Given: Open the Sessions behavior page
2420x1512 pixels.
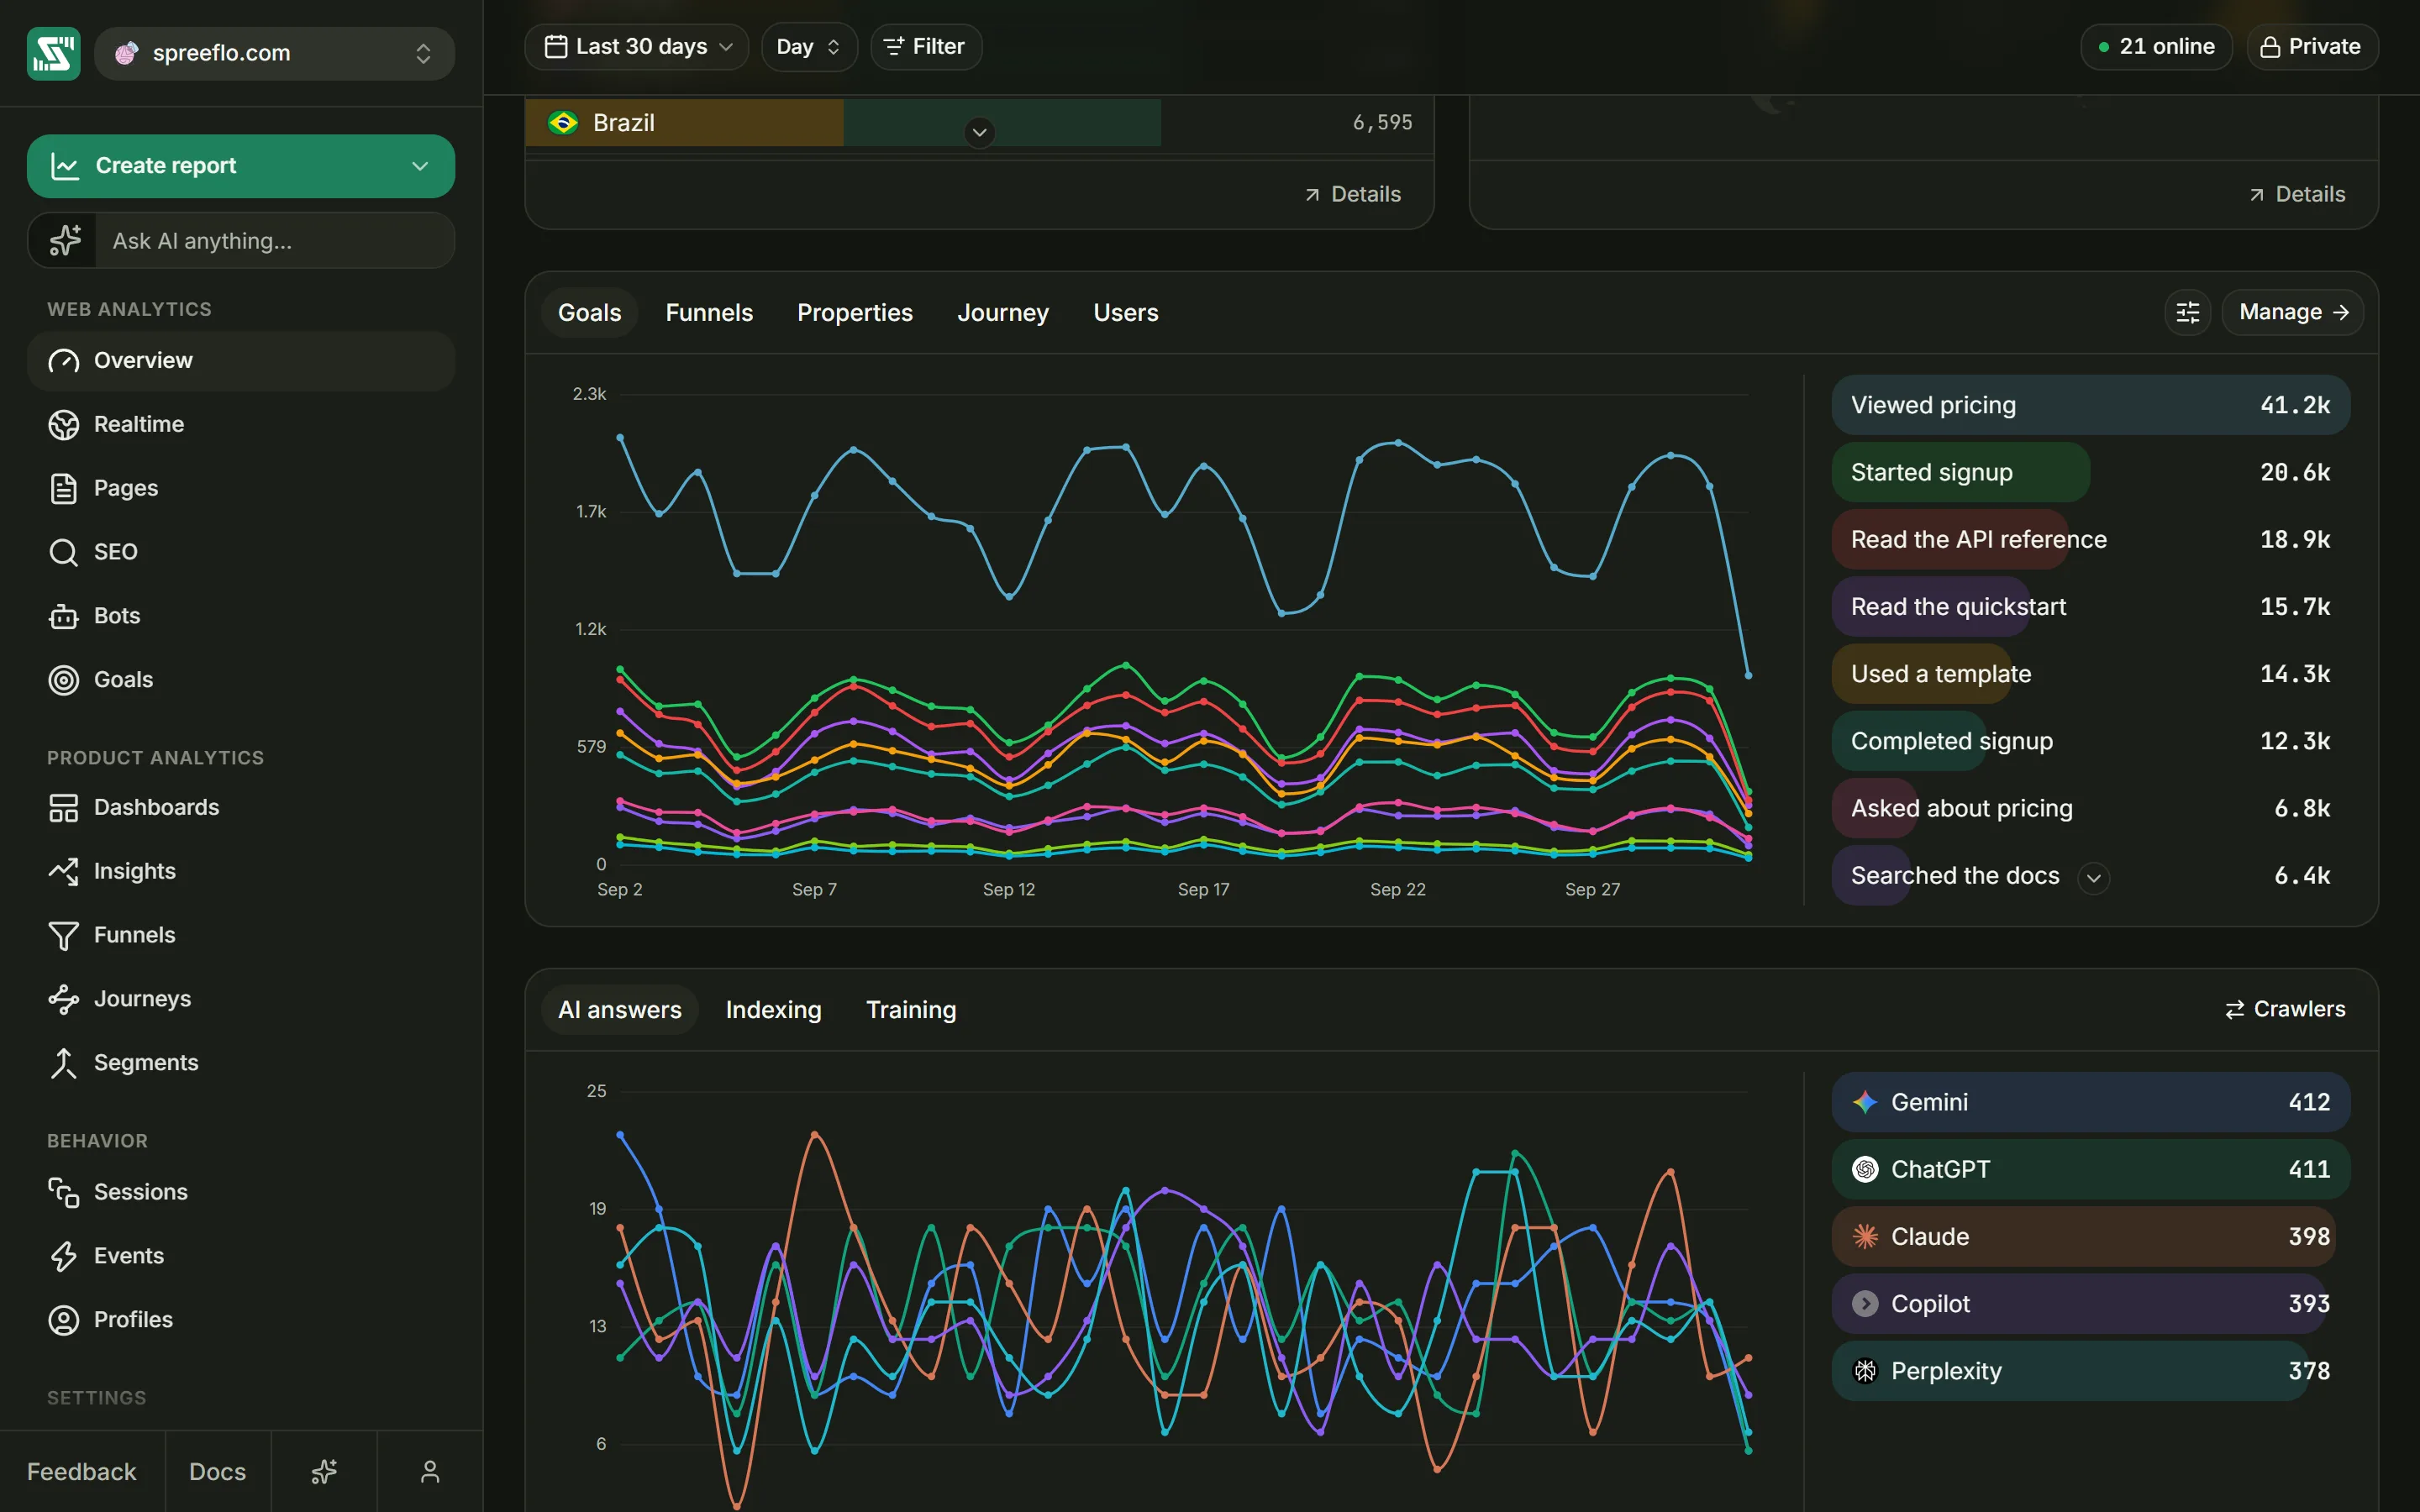Looking at the screenshot, I should pyautogui.click(x=241, y=1192).
